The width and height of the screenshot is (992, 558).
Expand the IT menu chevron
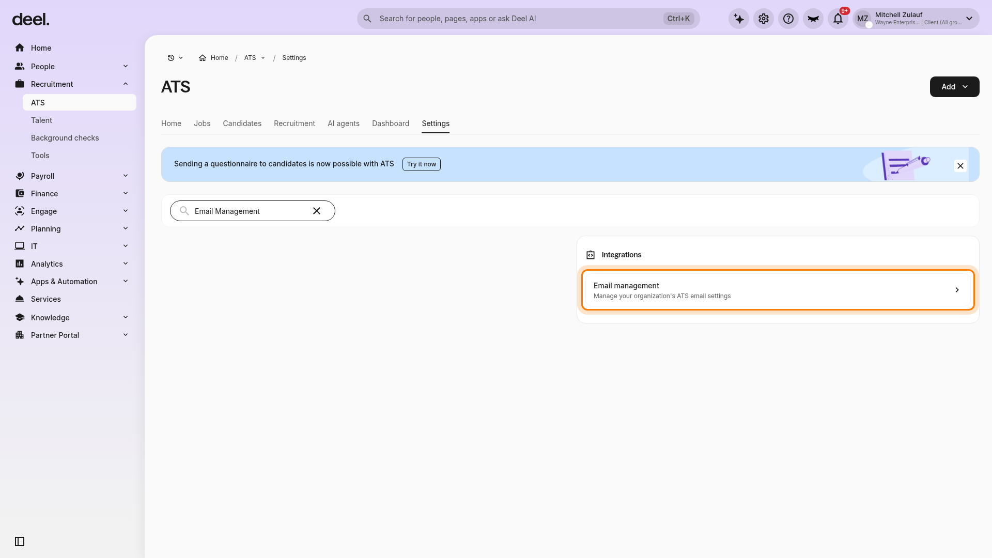126,246
